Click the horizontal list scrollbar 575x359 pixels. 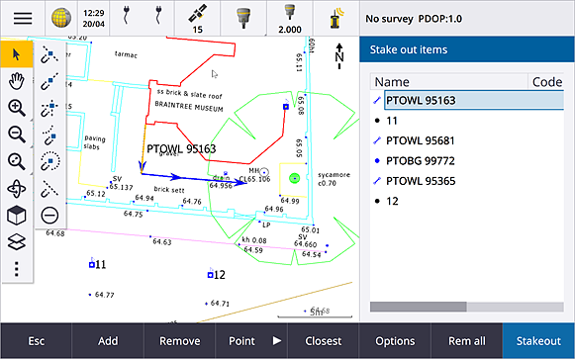(x=467, y=307)
